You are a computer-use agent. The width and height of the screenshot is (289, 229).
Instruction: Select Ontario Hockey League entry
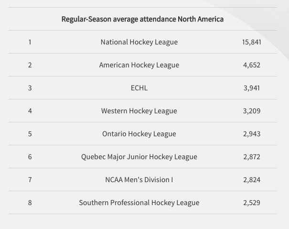click(x=139, y=134)
